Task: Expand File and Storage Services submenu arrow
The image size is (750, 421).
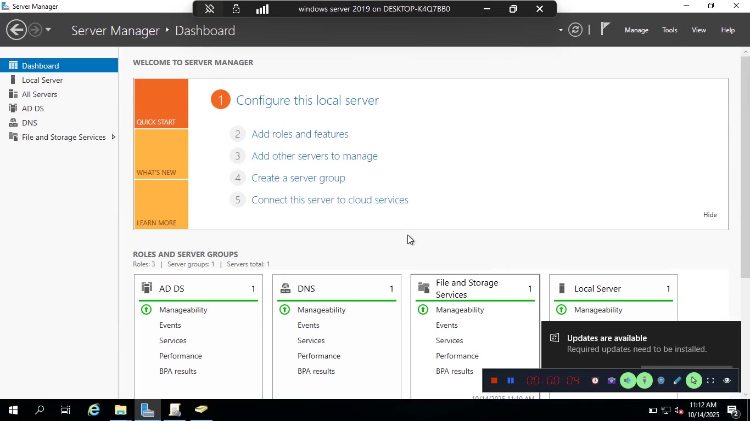Action: pos(113,137)
